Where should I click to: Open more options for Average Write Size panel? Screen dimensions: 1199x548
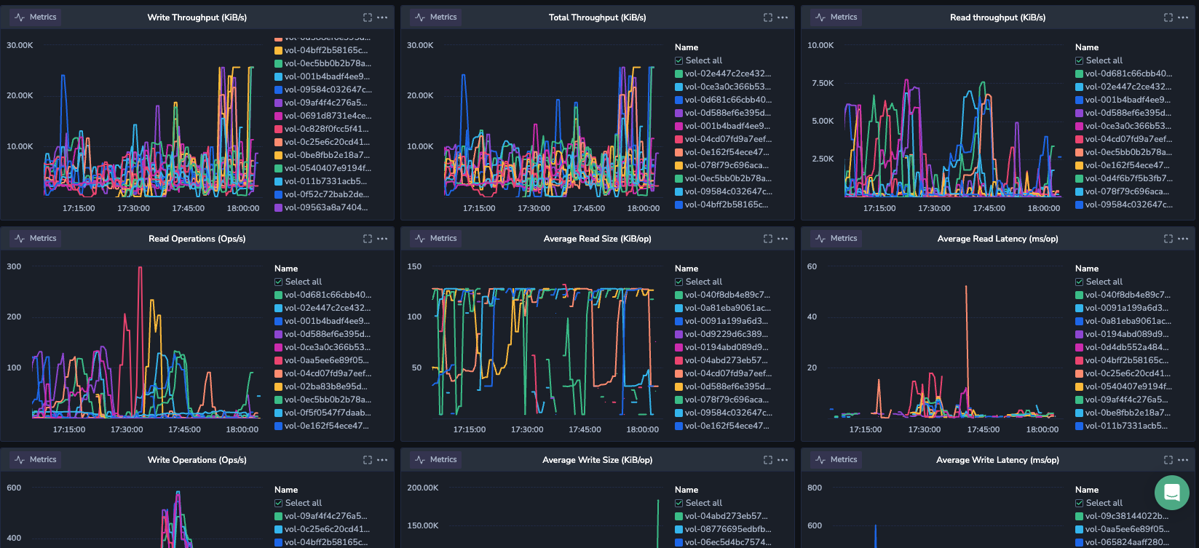783,460
